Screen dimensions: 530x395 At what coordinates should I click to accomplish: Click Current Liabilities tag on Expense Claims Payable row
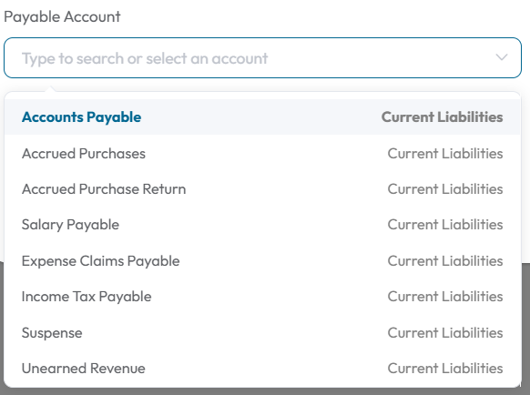click(x=445, y=261)
